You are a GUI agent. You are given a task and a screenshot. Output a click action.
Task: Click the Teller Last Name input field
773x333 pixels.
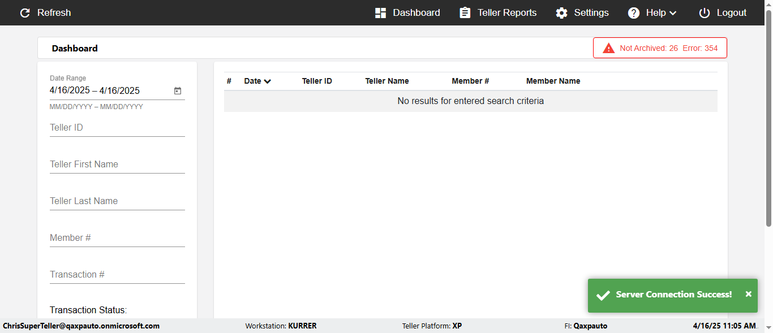click(x=117, y=201)
